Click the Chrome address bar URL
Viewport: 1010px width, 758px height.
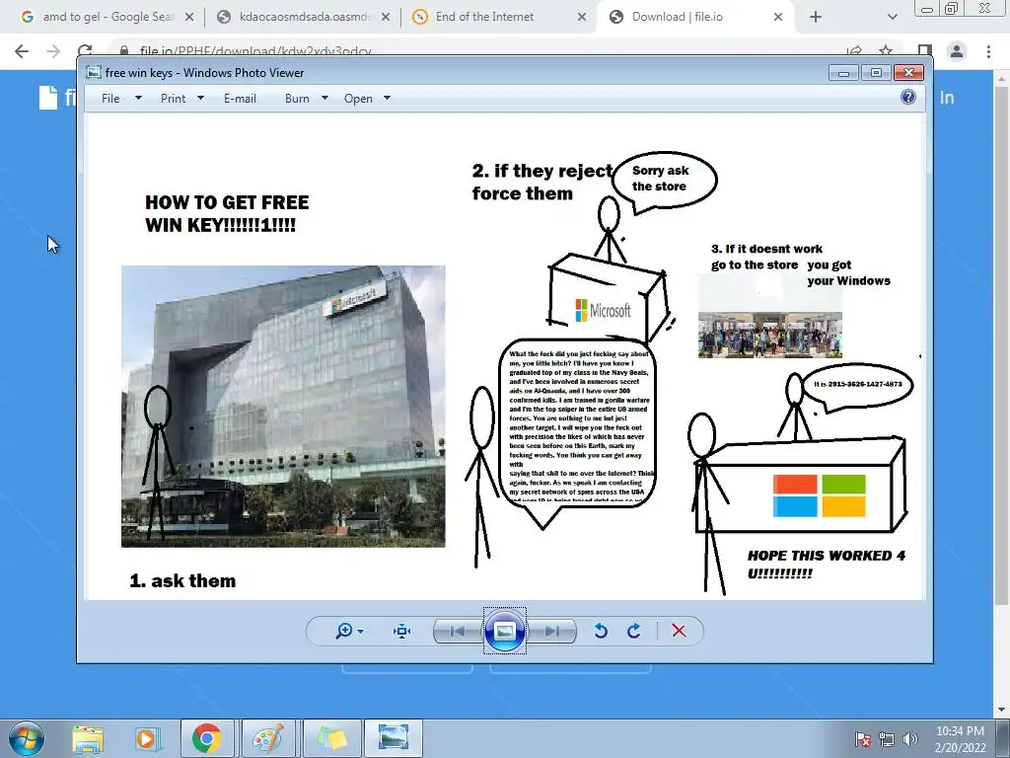(255, 50)
